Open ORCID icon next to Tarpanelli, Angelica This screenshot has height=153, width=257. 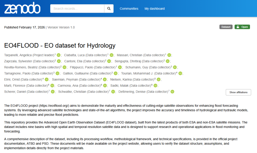point(58,55)
